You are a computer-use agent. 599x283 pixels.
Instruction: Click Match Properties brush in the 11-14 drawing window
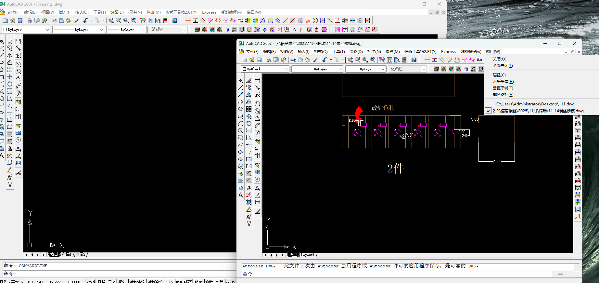coord(315,60)
